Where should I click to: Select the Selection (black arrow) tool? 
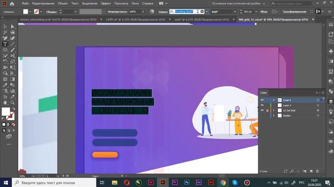(x=5, y=26)
